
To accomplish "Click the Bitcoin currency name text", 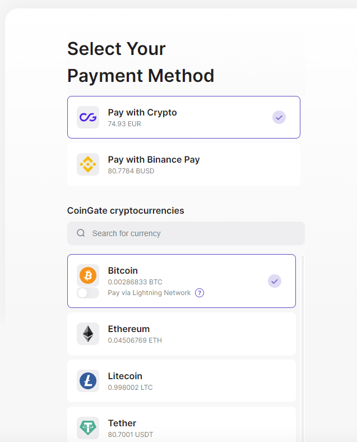I will [123, 270].
